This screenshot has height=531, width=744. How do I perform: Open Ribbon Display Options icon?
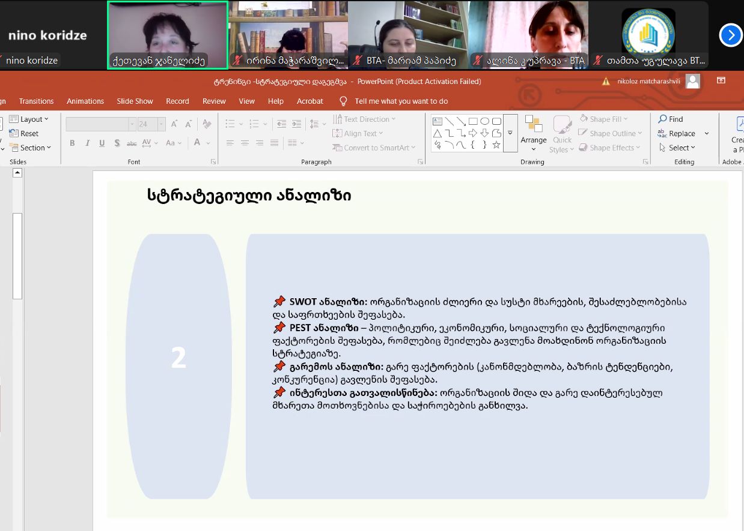(x=721, y=80)
